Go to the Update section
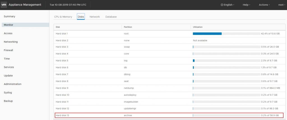The height and width of the screenshot is (120, 287). coord(8,76)
